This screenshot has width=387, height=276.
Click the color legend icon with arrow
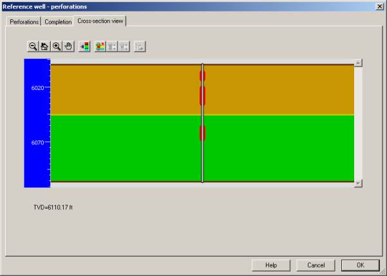[x=84, y=46]
